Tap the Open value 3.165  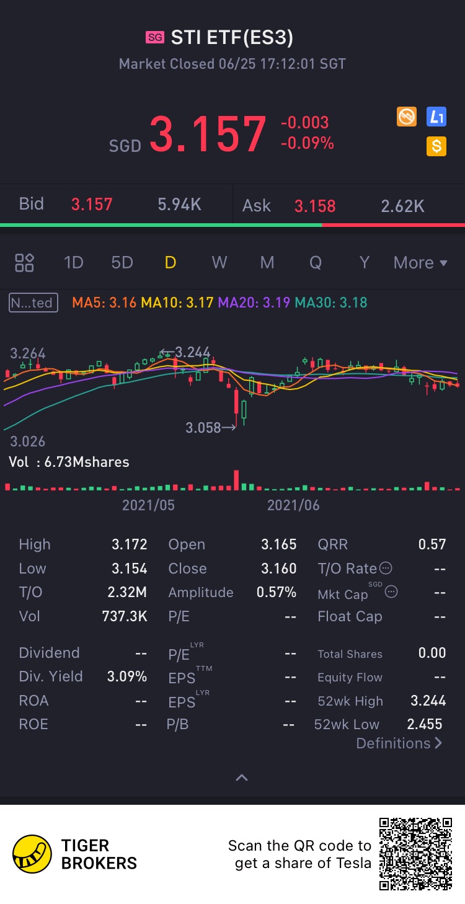coord(279,544)
